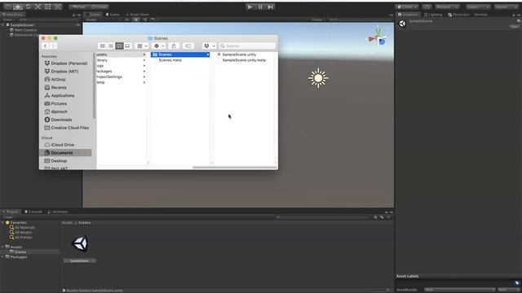Open Creative Cloud Files in Finder sidebar
The image size is (522, 293).
[x=67, y=128]
